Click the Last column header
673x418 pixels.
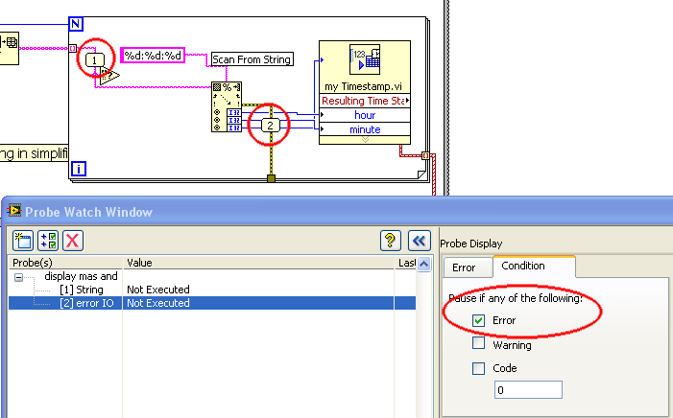point(405,263)
